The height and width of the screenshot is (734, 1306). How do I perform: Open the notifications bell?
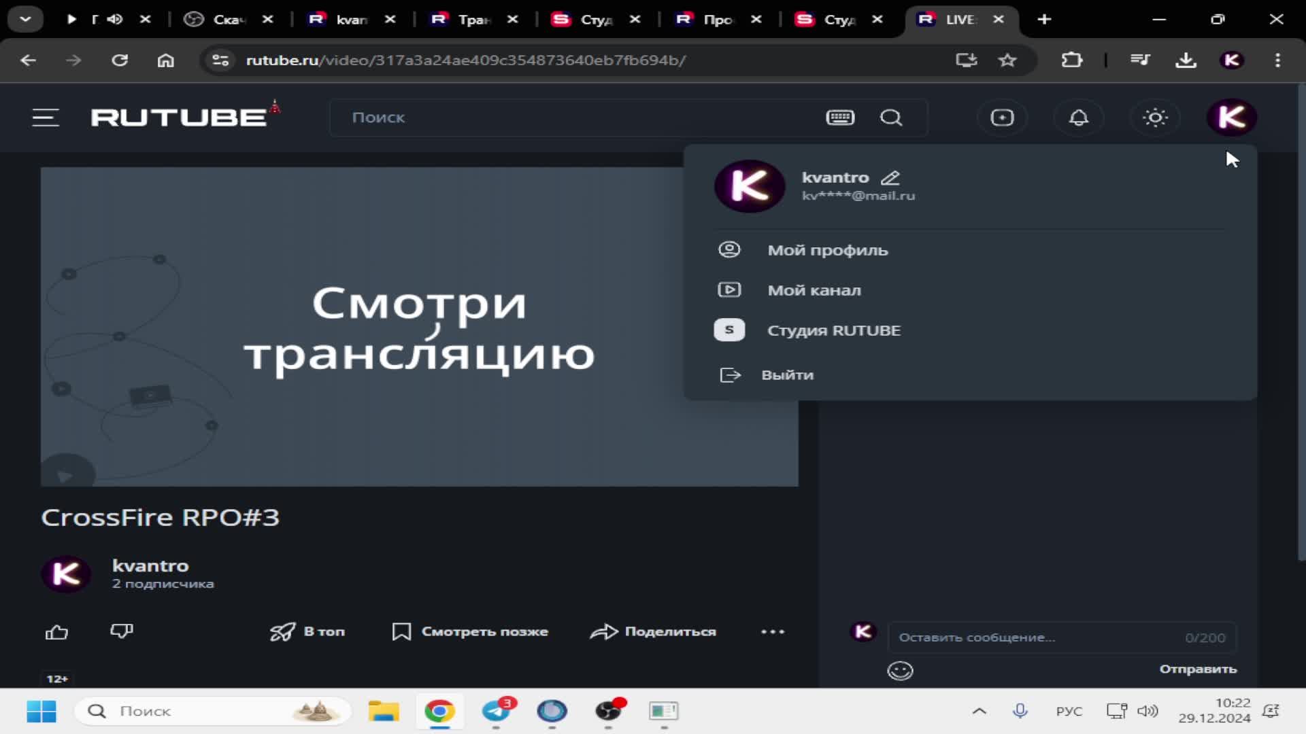point(1079,118)
